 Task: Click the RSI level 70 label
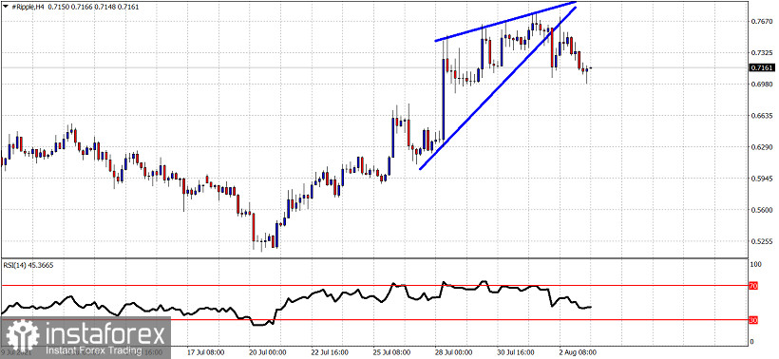click(752, 286)
